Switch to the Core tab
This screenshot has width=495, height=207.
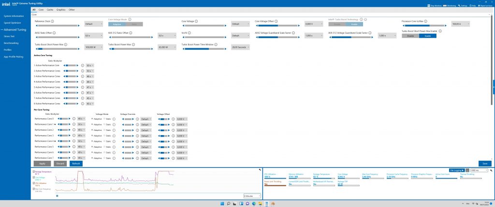41,10
